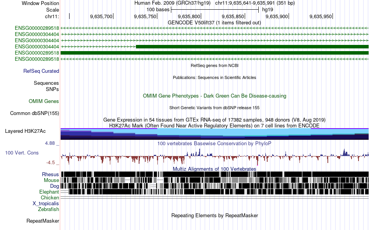The height and width of the screenshot is (230, 369).
Task: Click the Elephant alignment bar
Action: [x=215, y=192]
